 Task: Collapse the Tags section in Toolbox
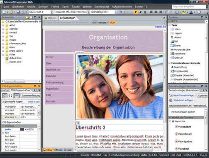(170, 25)
